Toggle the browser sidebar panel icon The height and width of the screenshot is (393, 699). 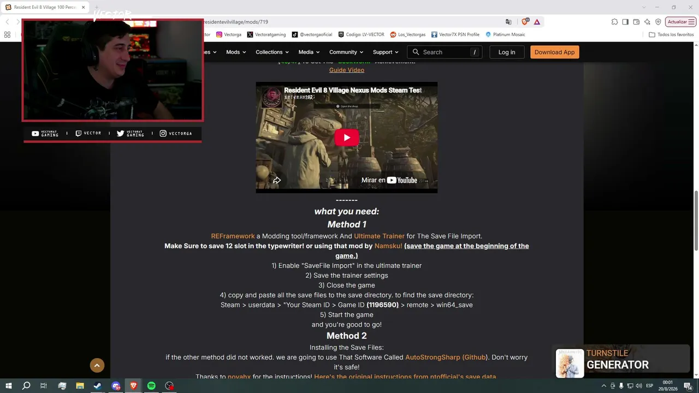[x=625, y=22]
